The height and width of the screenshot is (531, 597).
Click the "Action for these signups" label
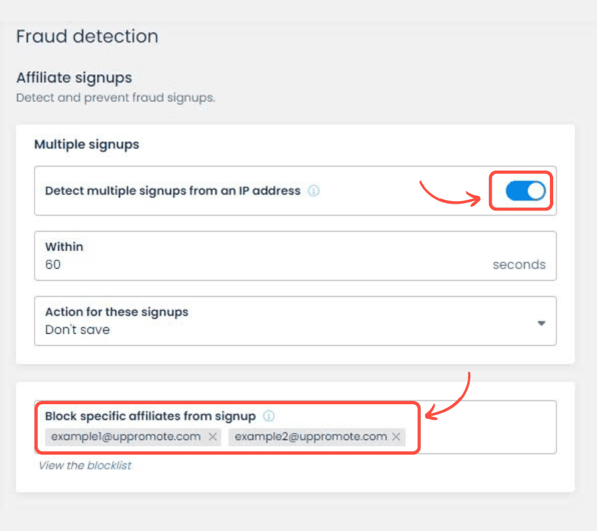(116, 312)
